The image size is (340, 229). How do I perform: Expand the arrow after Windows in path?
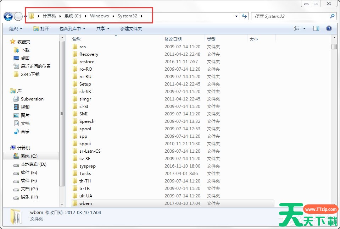coord(113,16)
